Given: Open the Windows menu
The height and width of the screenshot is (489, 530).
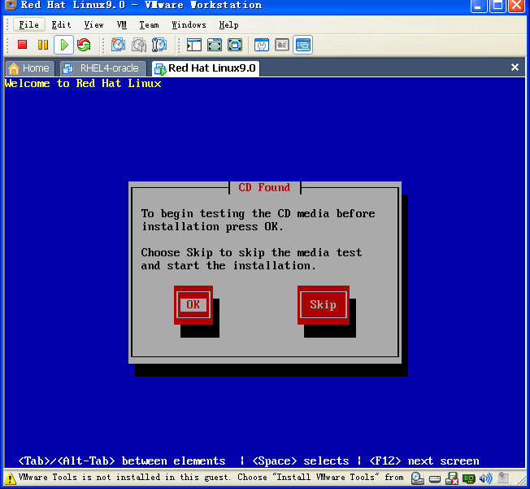Looking at the screenshot, I should tap(189, 24).
